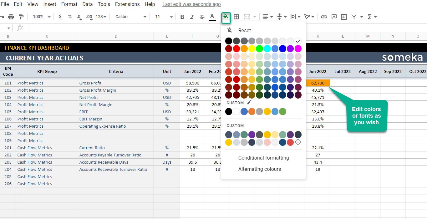
Task: Select column D header
Action: pos(116,36)
